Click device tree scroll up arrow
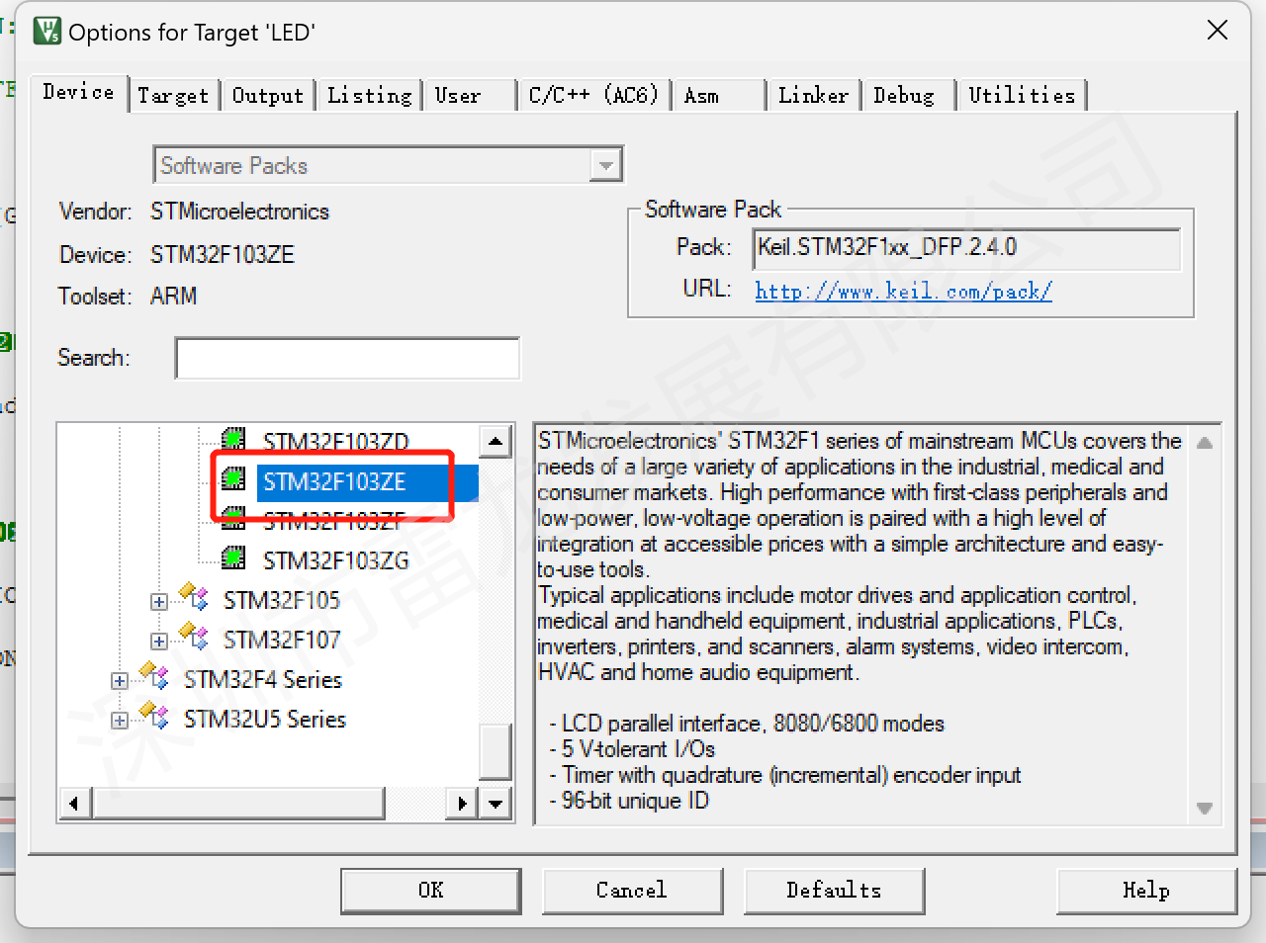The width and height of the screenshot is (1266, 943). click(x=496, y=441)
